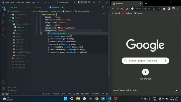Open the VS Code notifications bell

click(x=107, y=94)
